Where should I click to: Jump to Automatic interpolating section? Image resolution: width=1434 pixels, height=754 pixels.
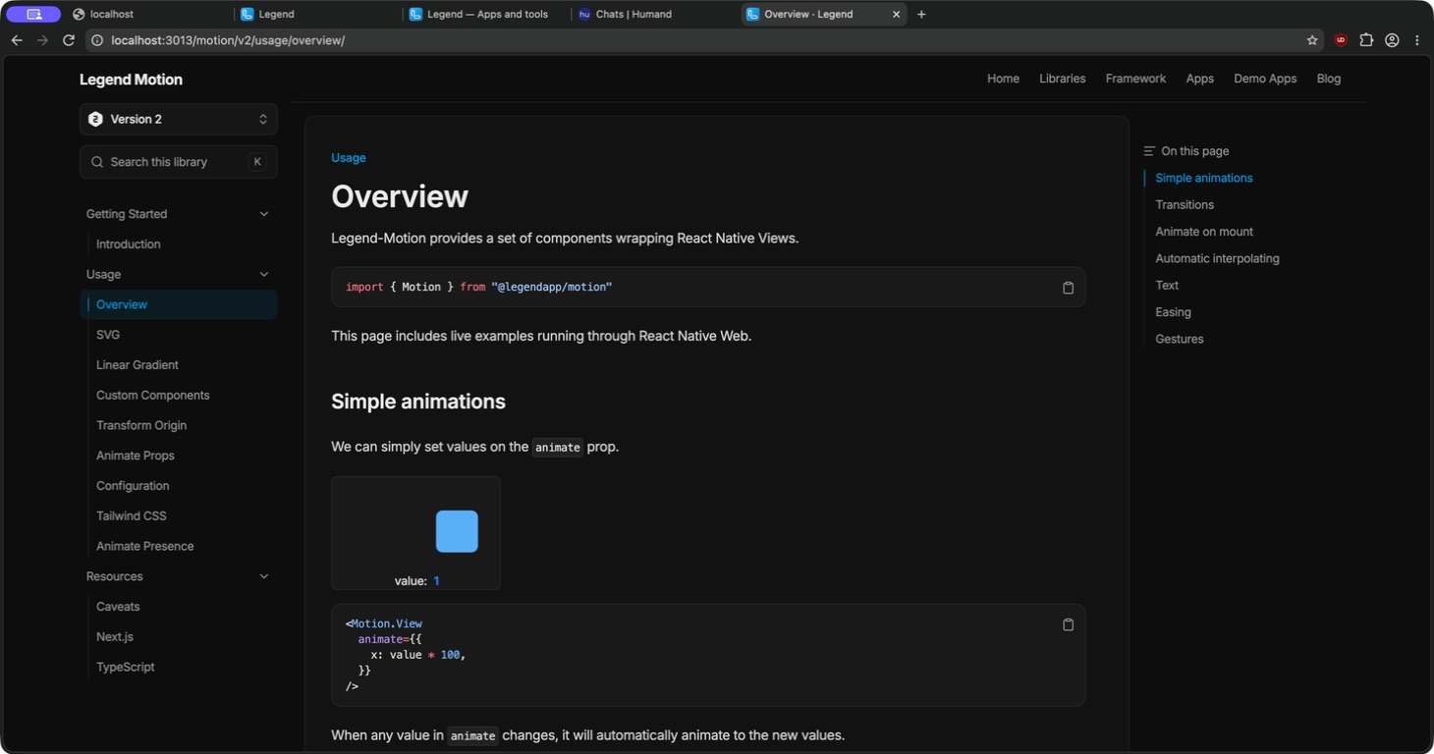1217,258
